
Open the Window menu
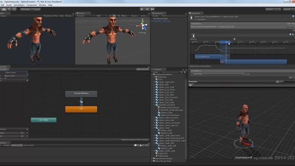tap(42, 5)
